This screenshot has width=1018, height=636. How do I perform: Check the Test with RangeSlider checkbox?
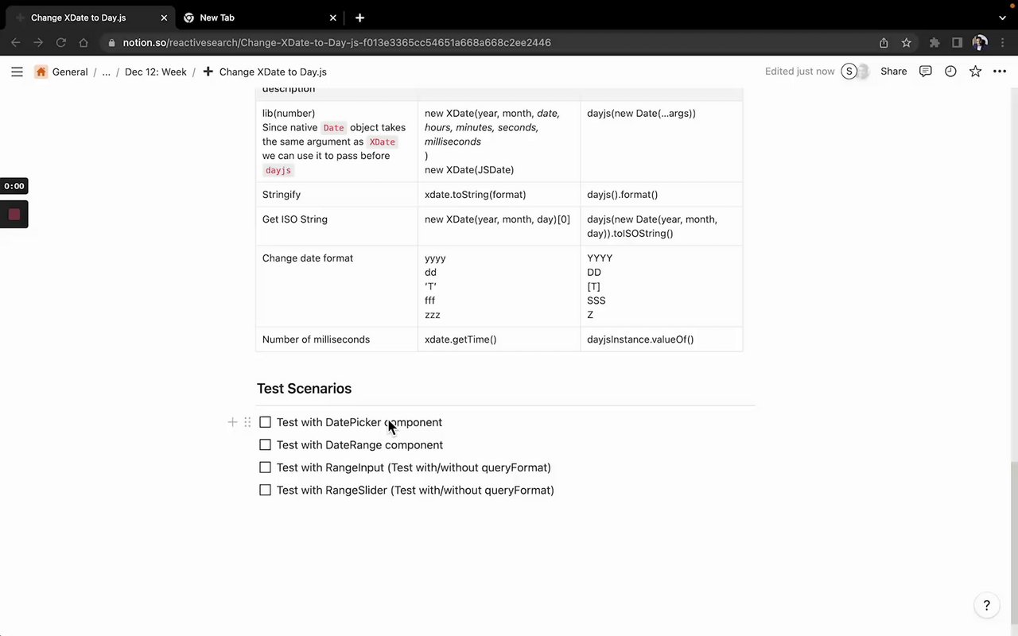pyautogui.click(x=265, y=490)
